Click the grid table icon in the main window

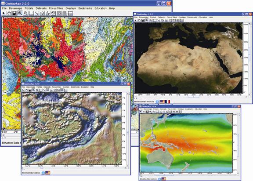(65, 13)
